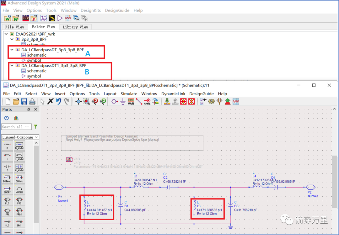
Task: Open the Simulate menu in schematic window
Action: click(x=129, y=93)
